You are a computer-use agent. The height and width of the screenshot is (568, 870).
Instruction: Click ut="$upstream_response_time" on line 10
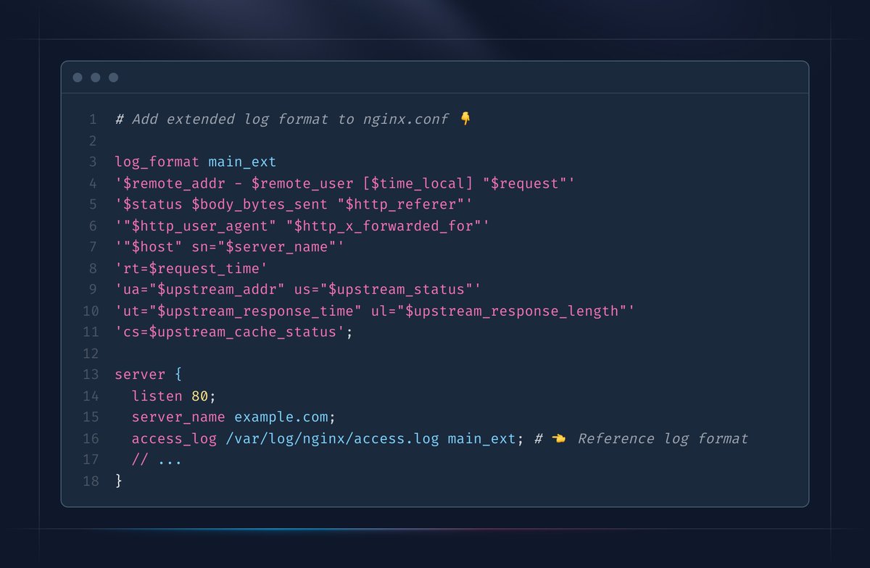[x=243, y=311]
